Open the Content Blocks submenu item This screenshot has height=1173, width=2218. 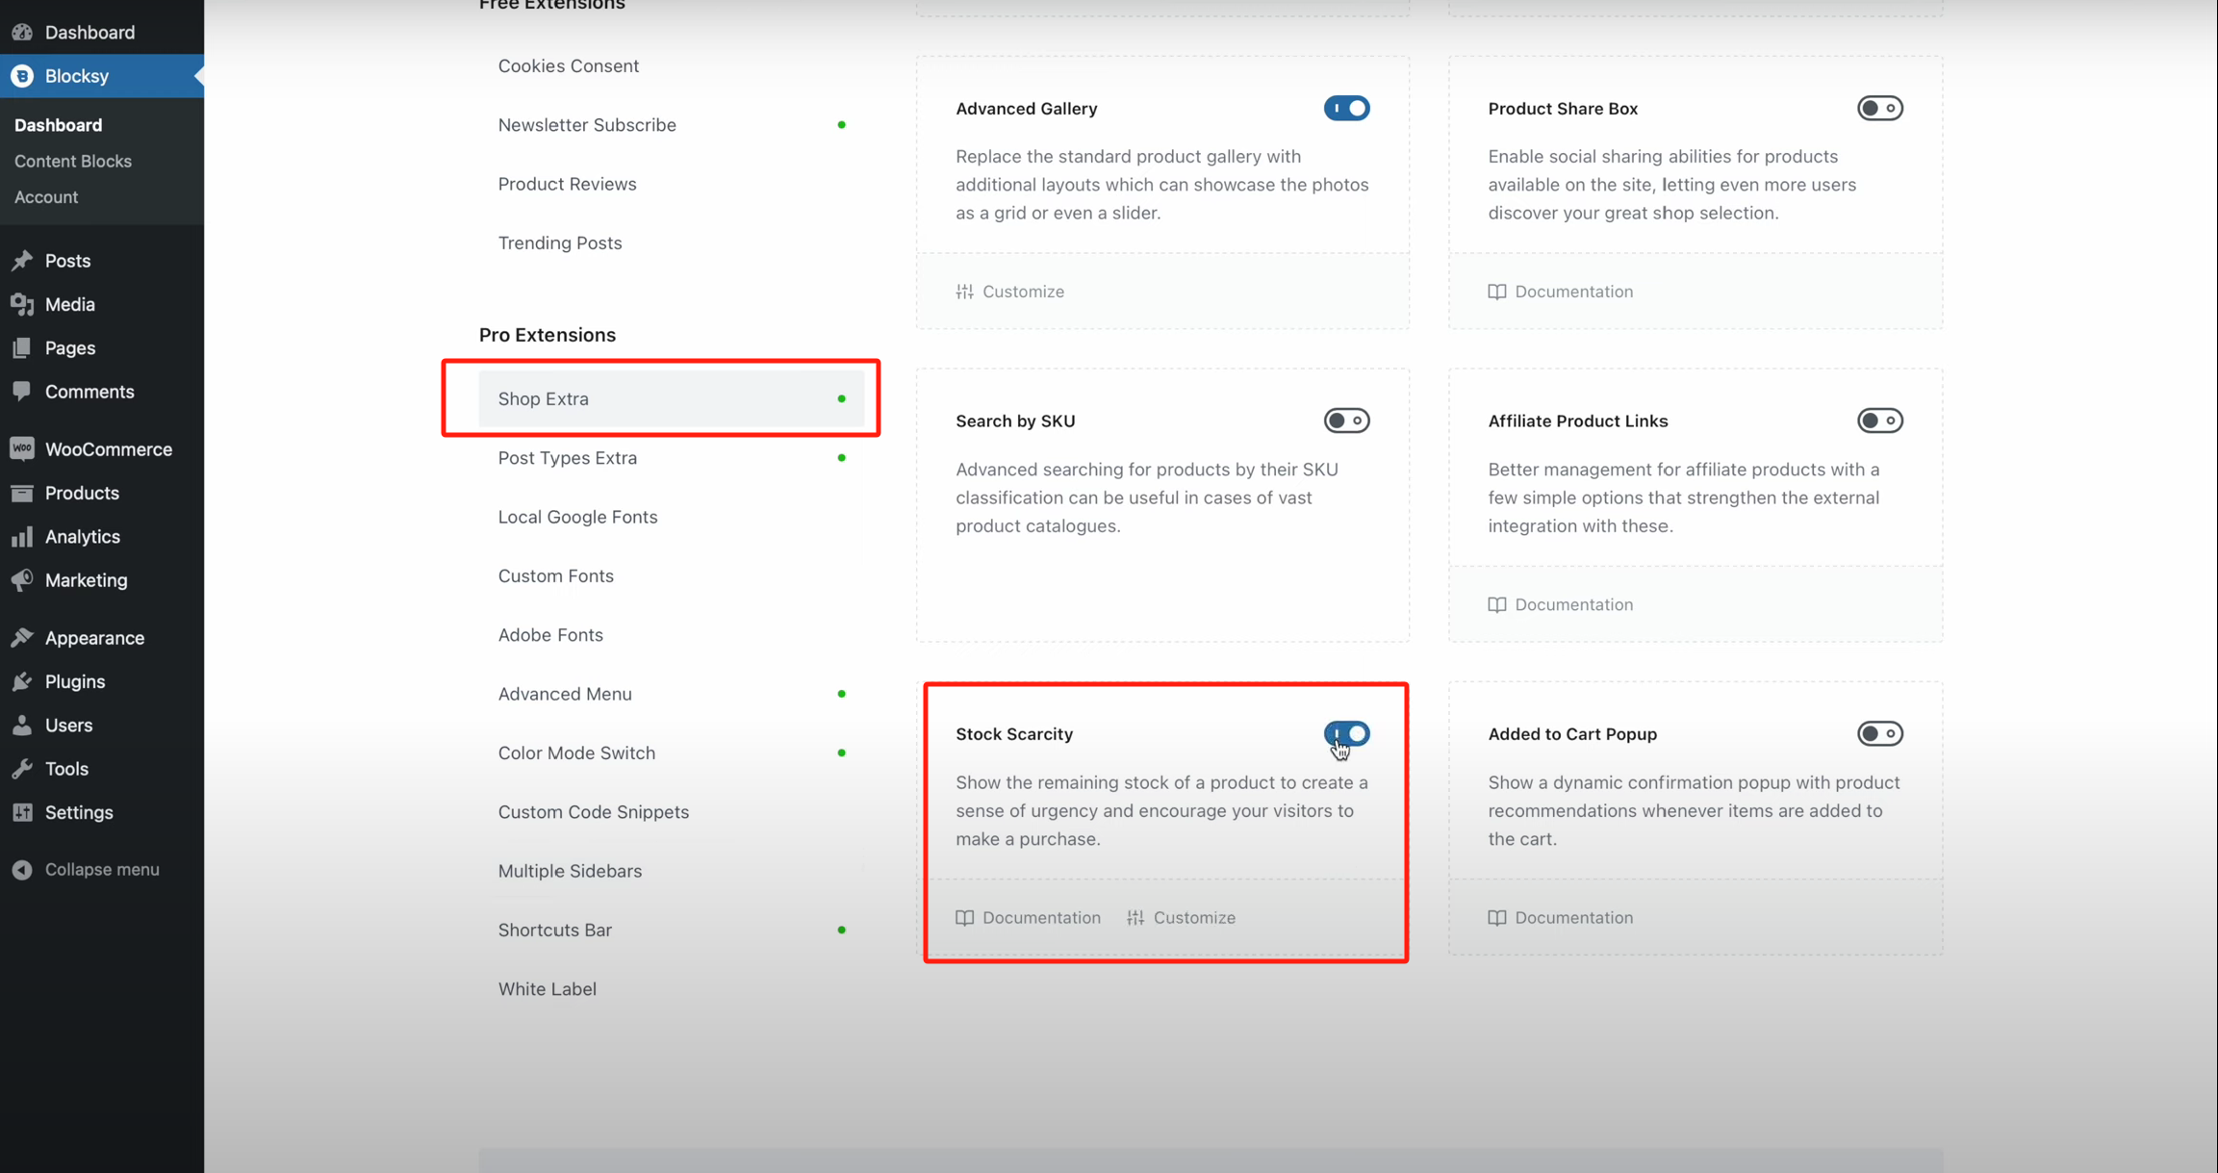(x=73, y=161)
